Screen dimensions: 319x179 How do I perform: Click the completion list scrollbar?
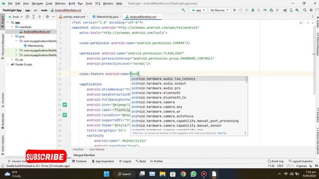[x=246, y=80]
